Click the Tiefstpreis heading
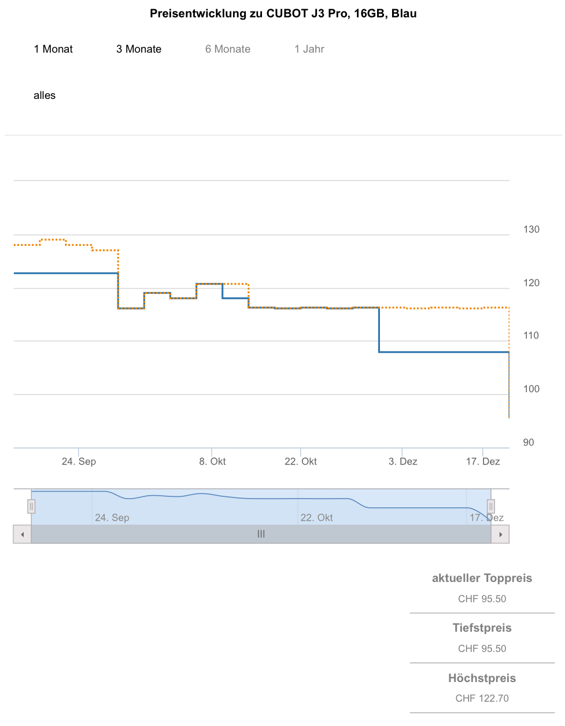 click(482, 628)
